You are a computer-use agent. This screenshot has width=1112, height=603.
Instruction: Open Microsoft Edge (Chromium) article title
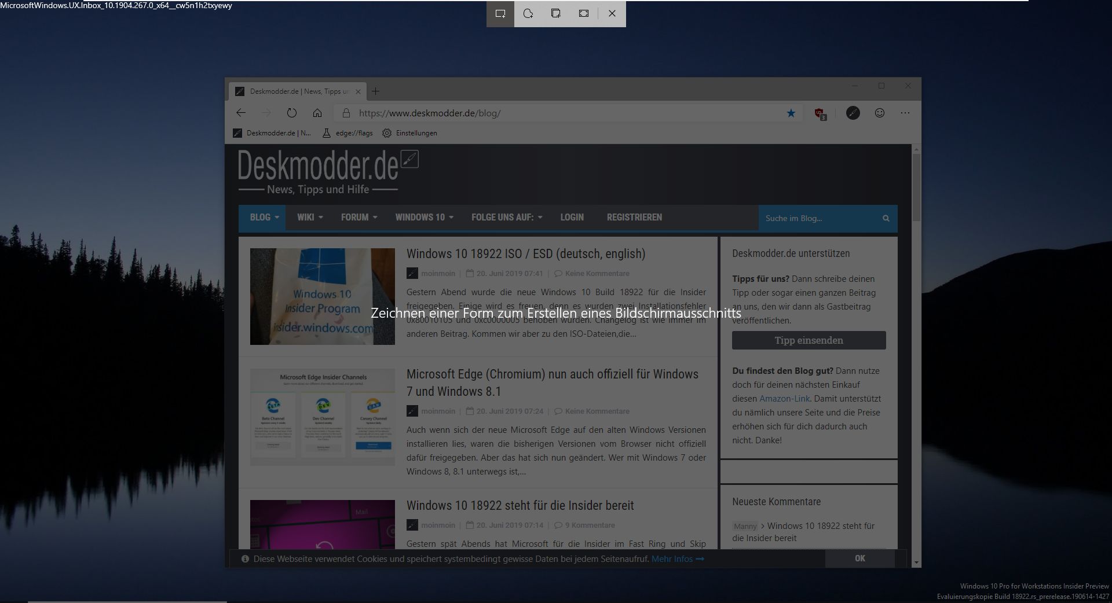553,383
